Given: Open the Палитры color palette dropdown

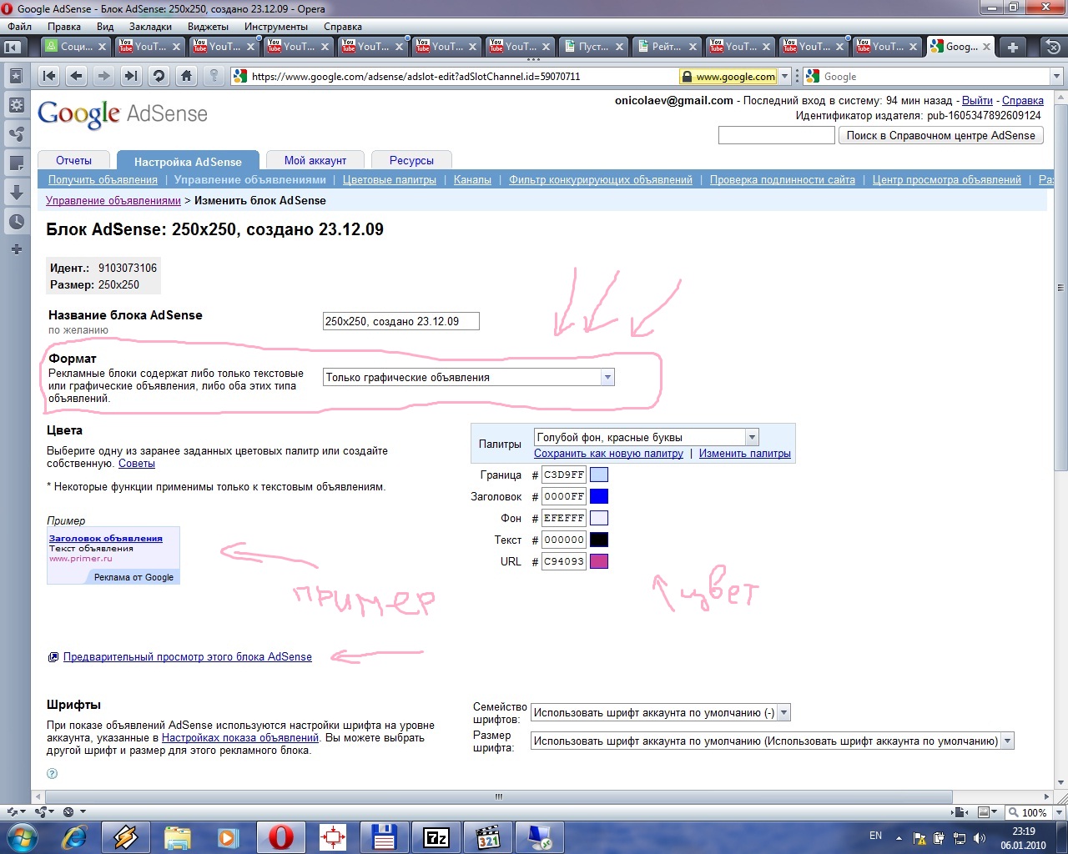Looking at the screenshot, I should pyautogui.click(x=752, y=437).
